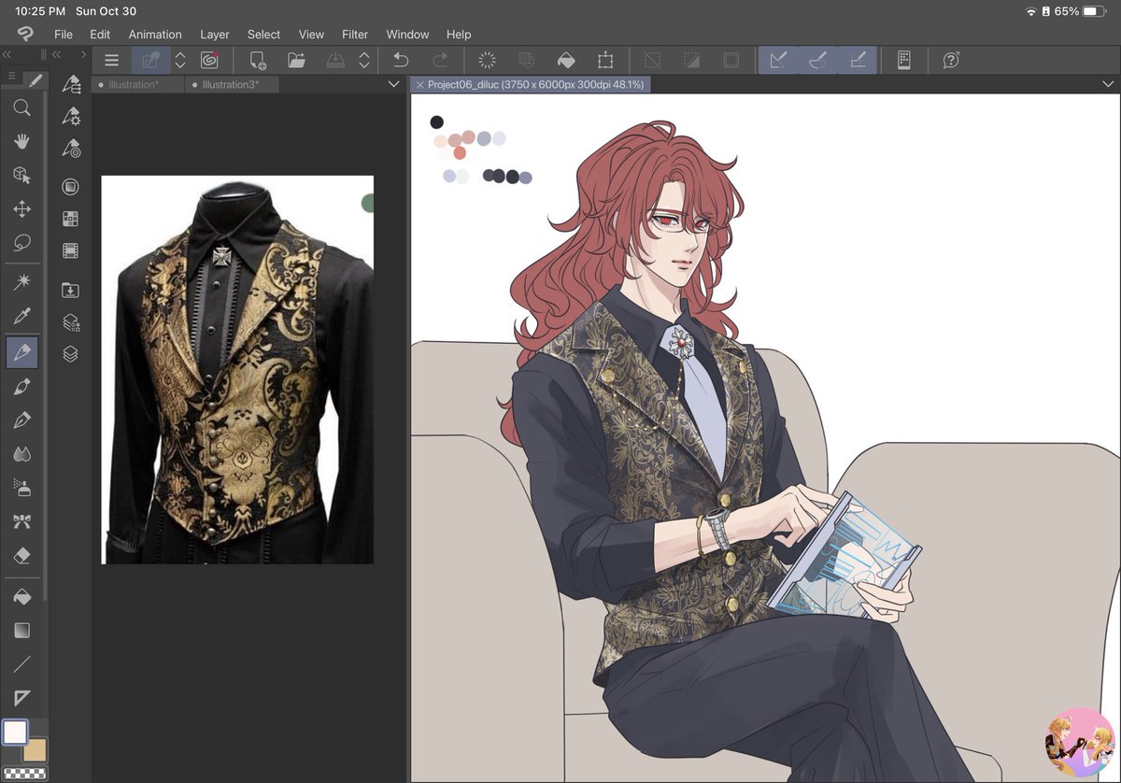The height and width of the screenshot is (783, 1121).
Task: Open the hamburger menu in command bar
Action: 112,60
